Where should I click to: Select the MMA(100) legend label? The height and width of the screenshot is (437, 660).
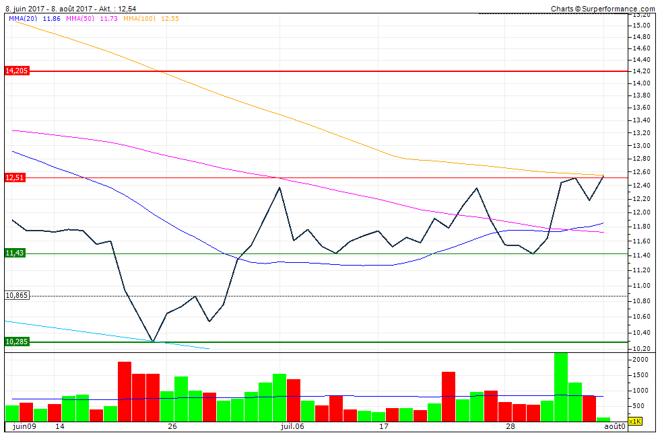click(139, 19)
